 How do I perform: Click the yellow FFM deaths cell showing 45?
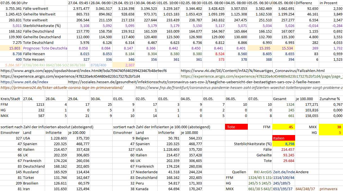[x=284, y=127]
